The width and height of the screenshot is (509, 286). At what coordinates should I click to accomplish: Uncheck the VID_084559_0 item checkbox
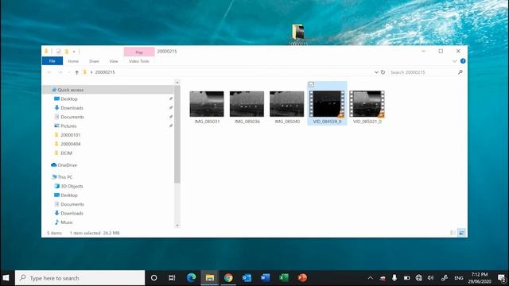tap(311, 85)
